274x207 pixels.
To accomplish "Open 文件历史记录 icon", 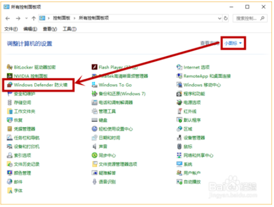I will (x=9, y=164).
